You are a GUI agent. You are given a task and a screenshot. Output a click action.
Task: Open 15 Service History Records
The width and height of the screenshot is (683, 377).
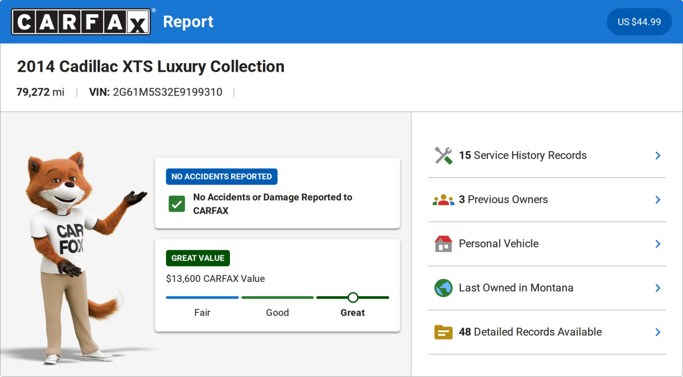coord(547,155)
